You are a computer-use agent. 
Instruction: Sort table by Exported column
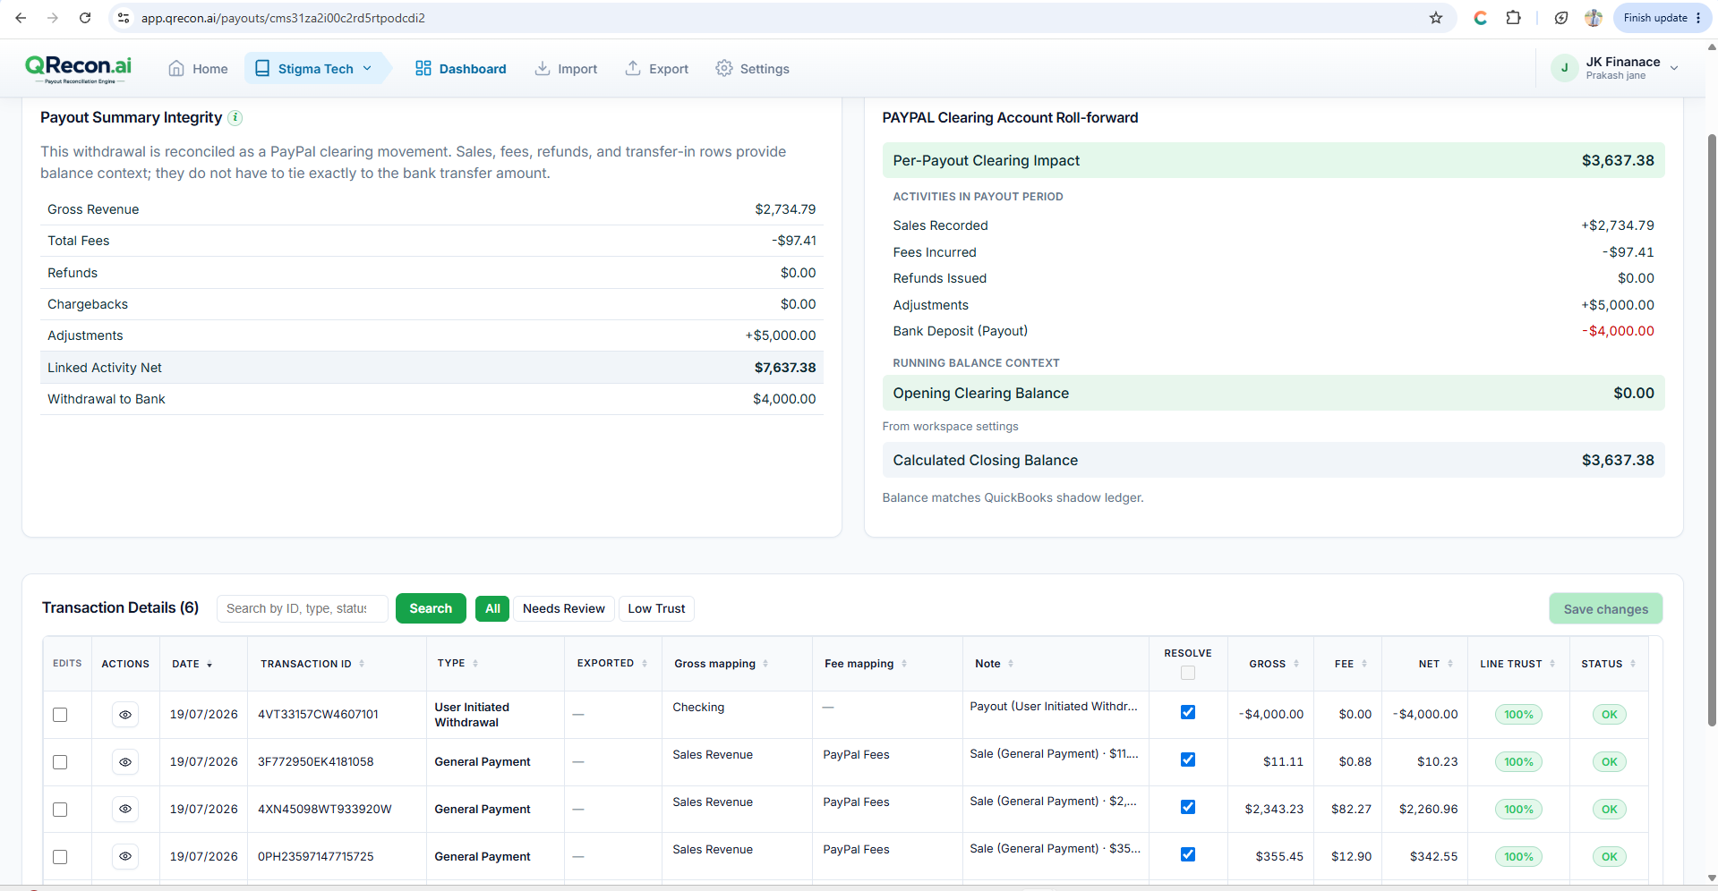pos(612,664)
